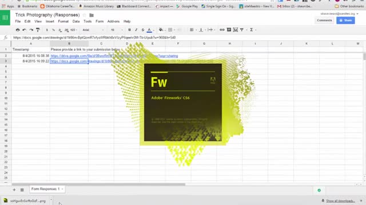The image size is (366, 205).
Task: Click the Print toolbar icon
Action: 18,30
